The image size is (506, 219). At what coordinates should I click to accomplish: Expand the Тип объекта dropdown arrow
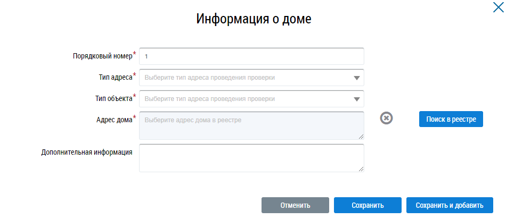pos(356,99)
